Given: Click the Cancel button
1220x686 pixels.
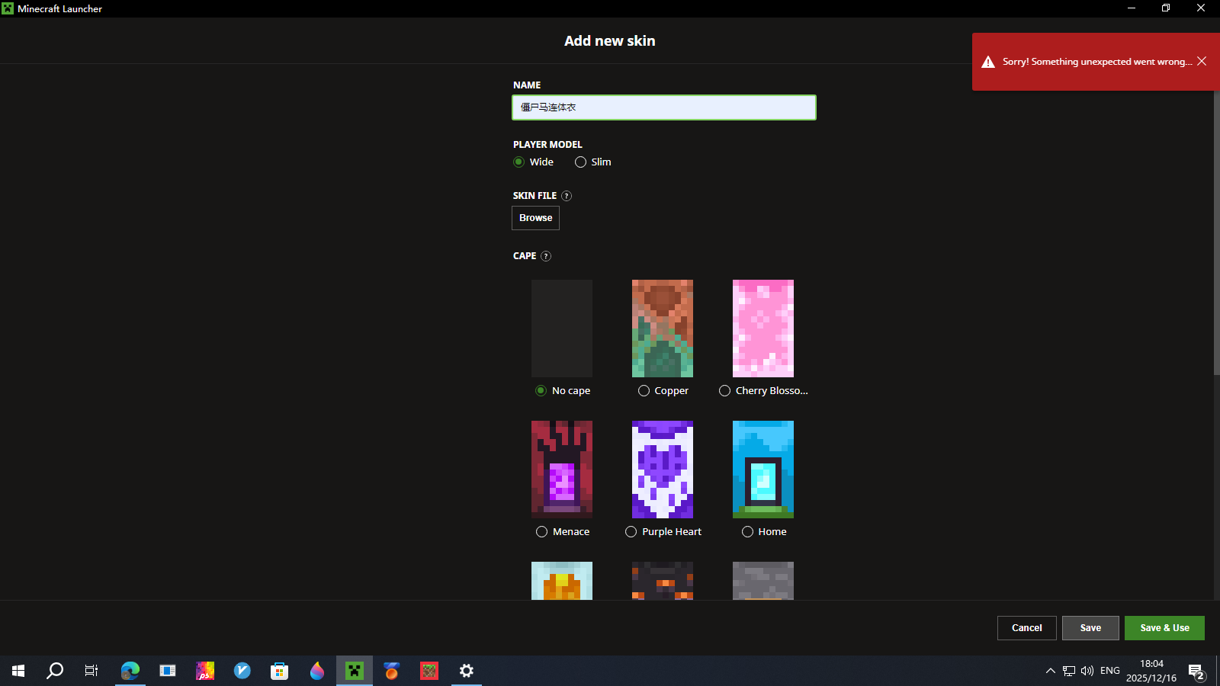Looking at the screenshot, I should (1026, 628).
